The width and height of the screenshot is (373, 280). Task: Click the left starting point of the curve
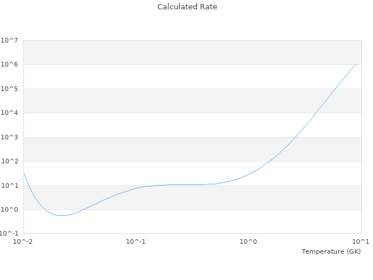[23, 172]
